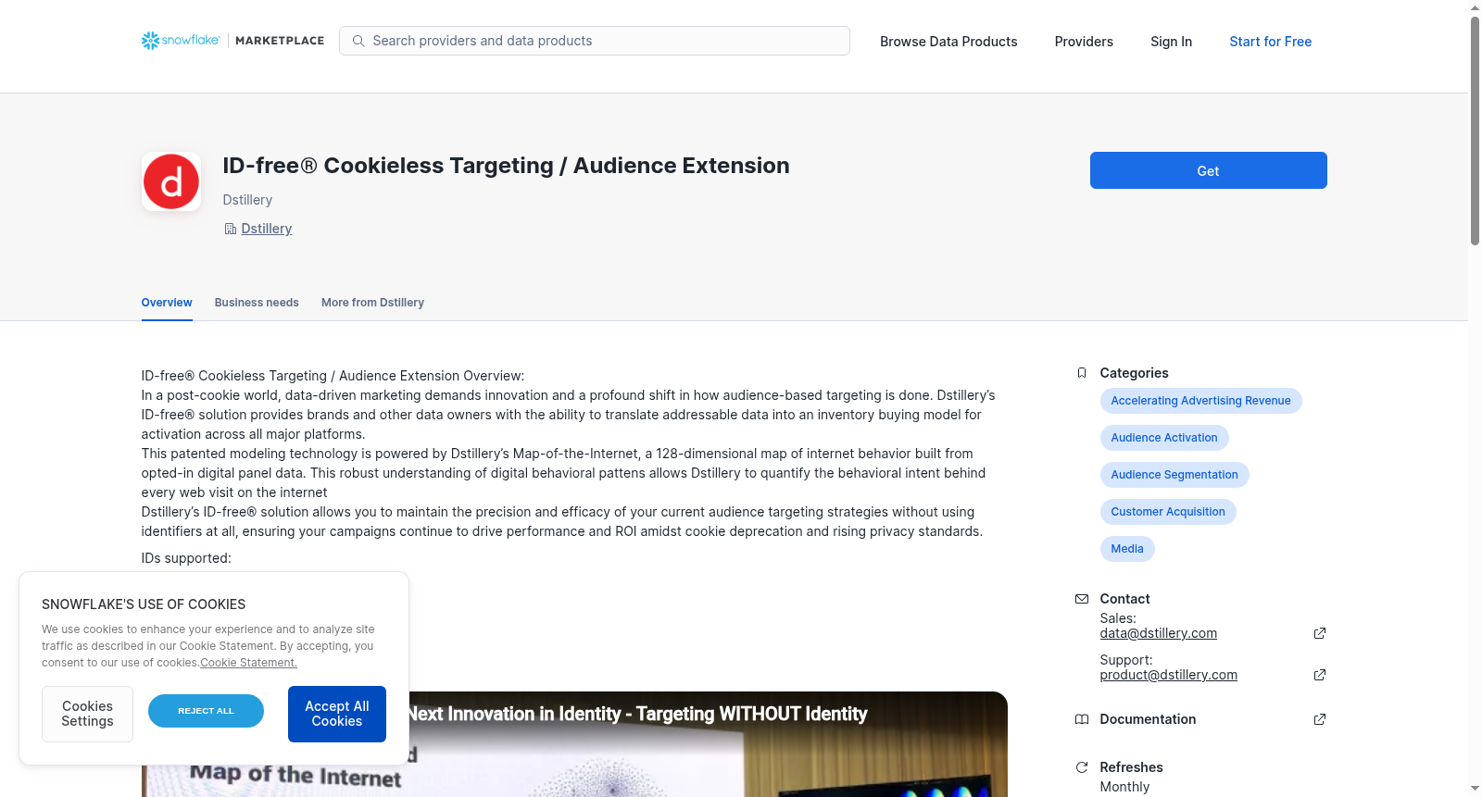Open external link icon next to data@dstillery.com
The height and width of the screenshot is (797, 1482).
(x=1320, y=633)
